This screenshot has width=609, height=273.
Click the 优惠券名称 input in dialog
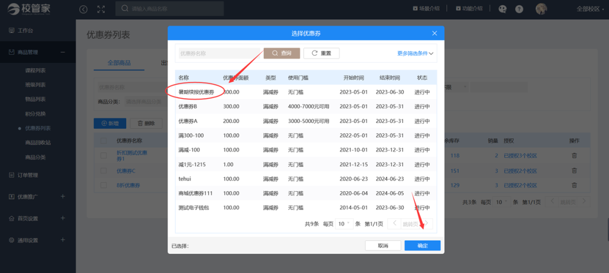[x=220, y=54]
